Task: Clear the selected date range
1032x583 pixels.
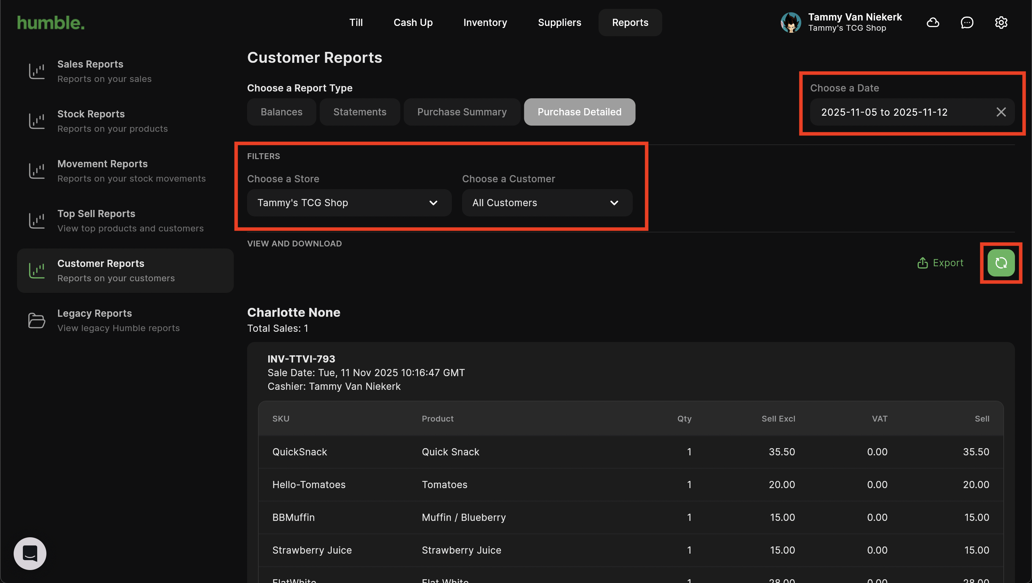Action: click(1001, 112)
